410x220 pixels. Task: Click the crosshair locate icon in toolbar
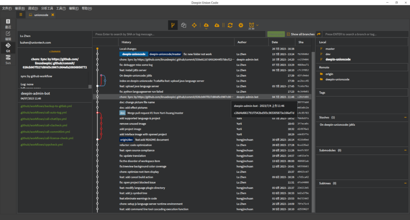[194, 25]
